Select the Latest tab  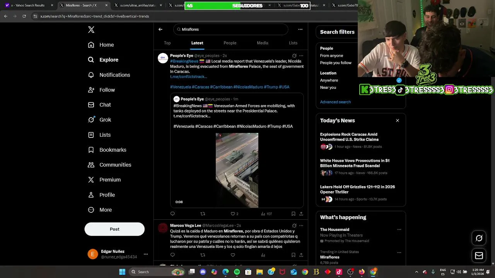point(197,43)
